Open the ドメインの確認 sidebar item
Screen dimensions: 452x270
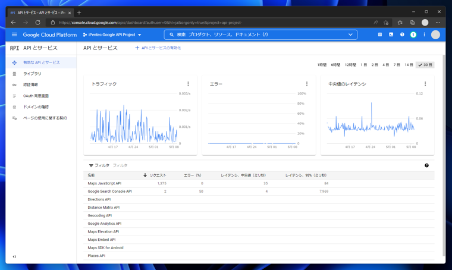coord(41,107)
